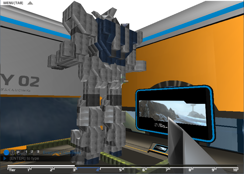Click the Tier 1 segment
This screenshot has width=244, height=174.
(x=19, y=170)
